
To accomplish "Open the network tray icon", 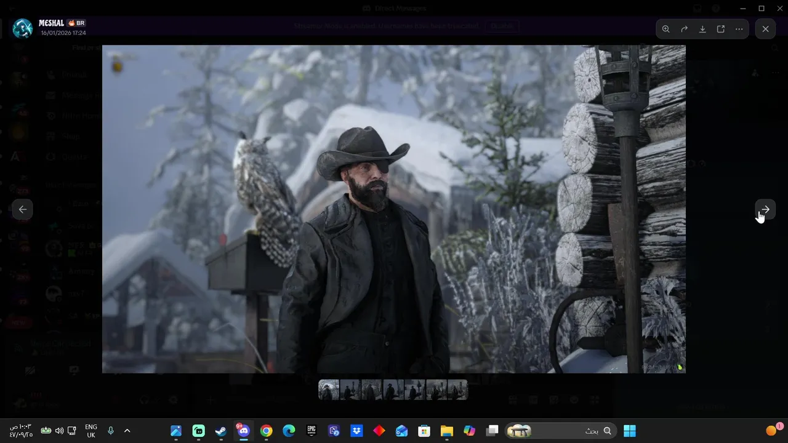I will [x=72, y=431].
